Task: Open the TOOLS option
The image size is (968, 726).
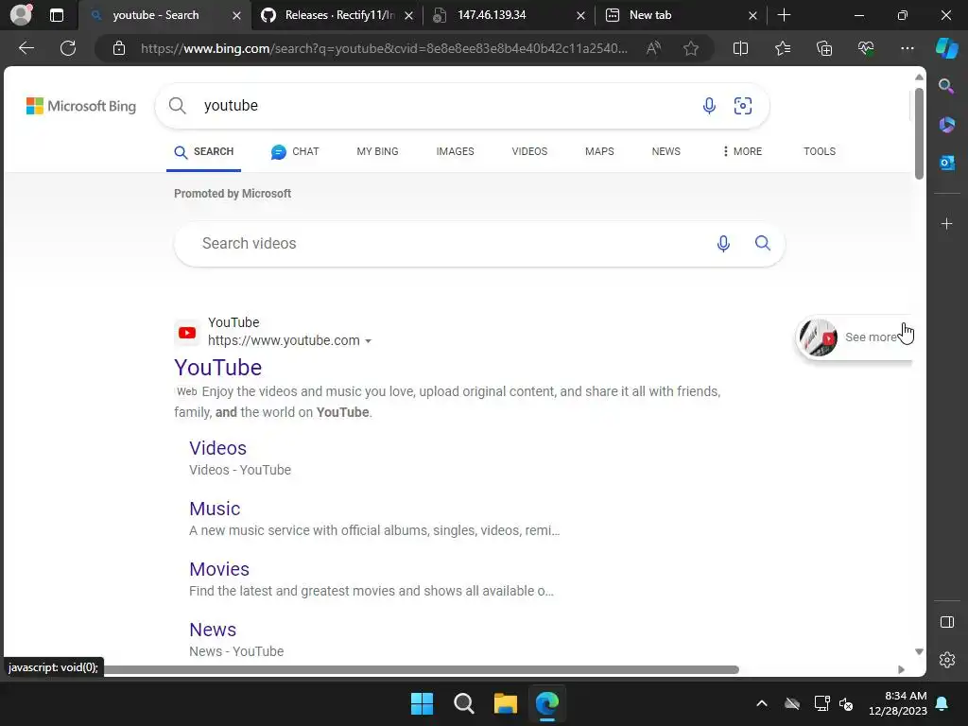Action: 820,151
